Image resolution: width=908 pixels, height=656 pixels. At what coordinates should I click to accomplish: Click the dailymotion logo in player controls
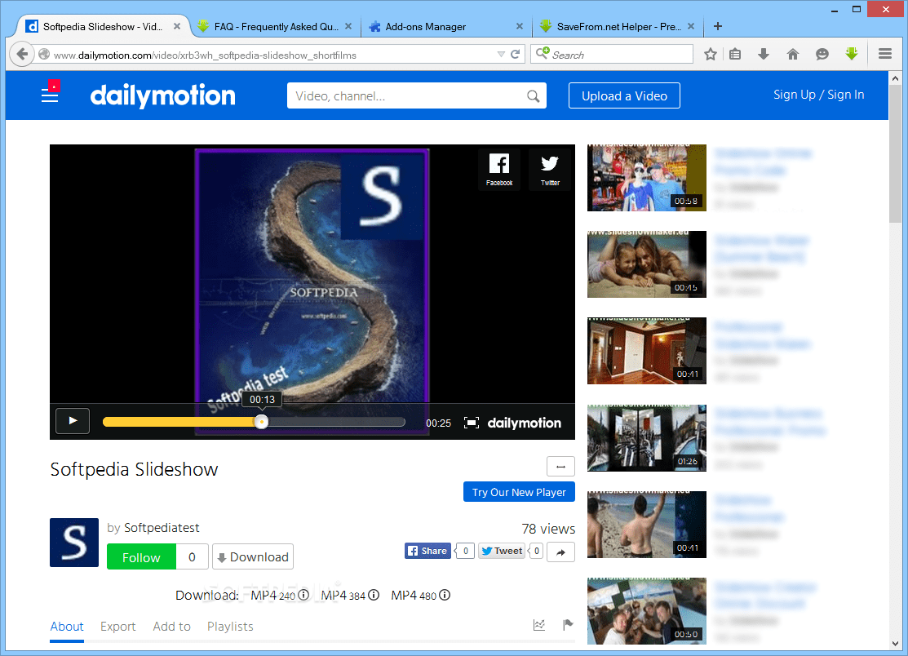click(x=524, y=423)
